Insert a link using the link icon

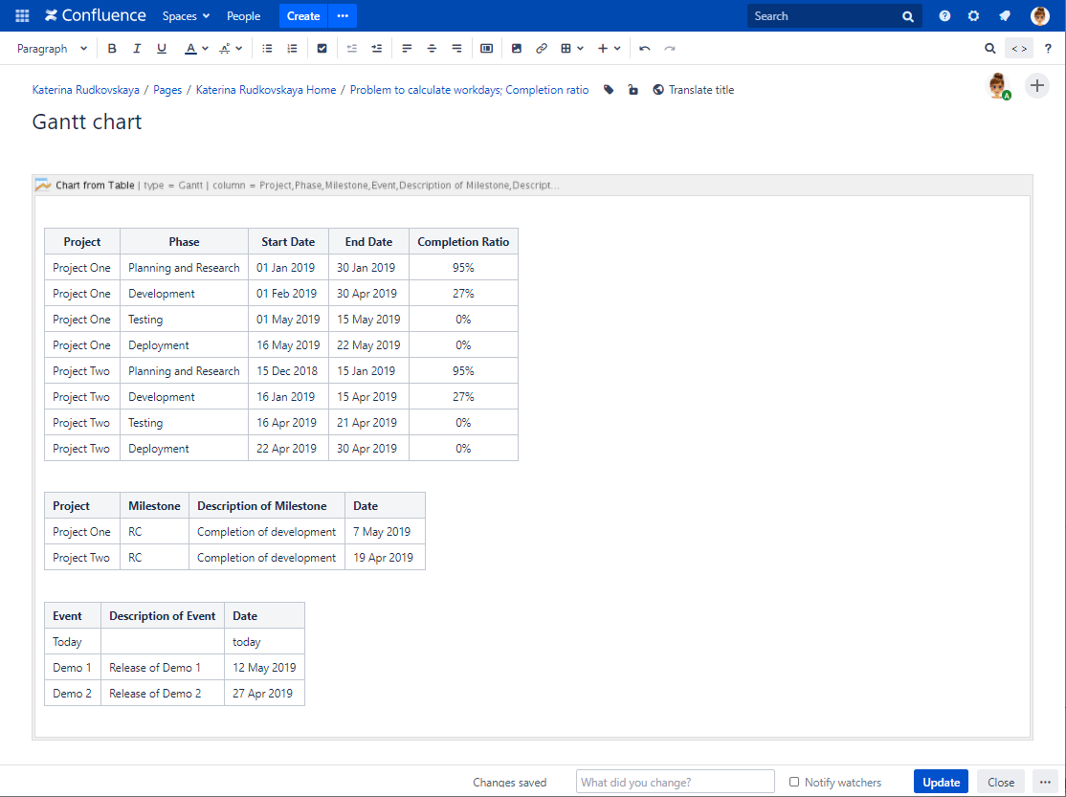click(x=542, y=48)
